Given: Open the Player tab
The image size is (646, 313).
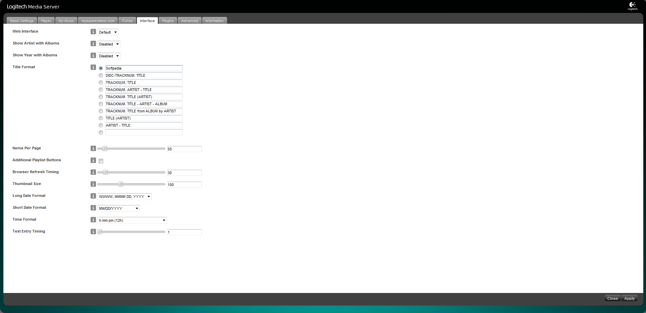Looking at the screenshot, I should click(46, 21).
